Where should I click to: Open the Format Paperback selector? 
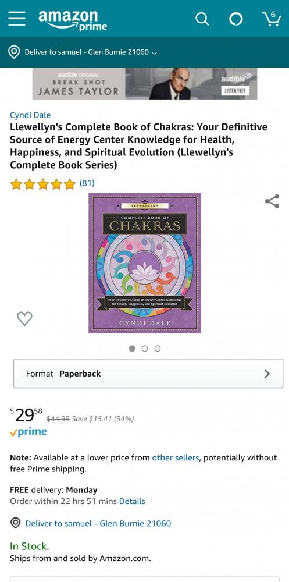148,374
